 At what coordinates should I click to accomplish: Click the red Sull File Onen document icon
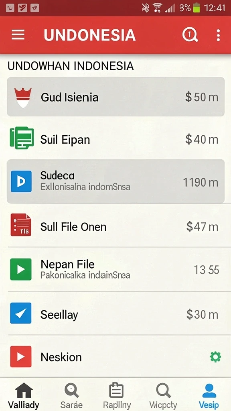(x=21, y=225)
